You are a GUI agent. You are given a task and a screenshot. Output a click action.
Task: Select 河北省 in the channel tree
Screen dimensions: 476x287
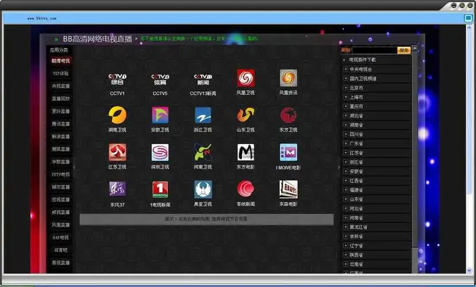[356, 208]
